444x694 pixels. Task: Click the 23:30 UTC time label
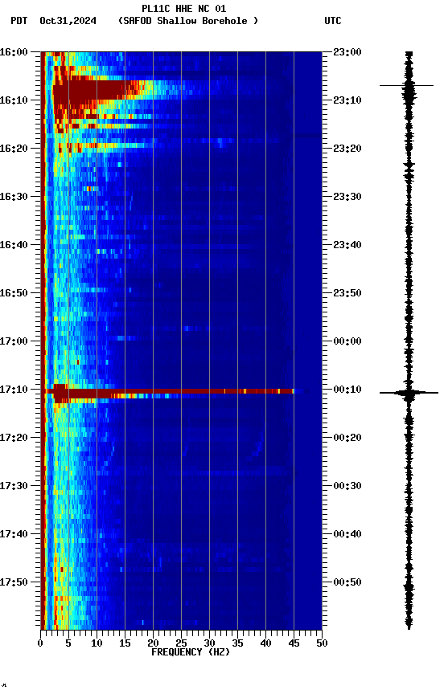click(347, 197)
